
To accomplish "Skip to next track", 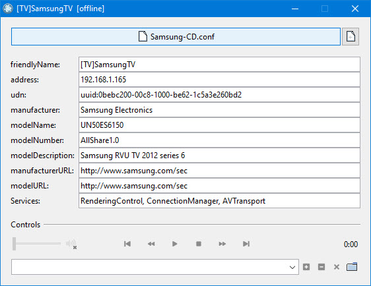I will pos(246,244).
